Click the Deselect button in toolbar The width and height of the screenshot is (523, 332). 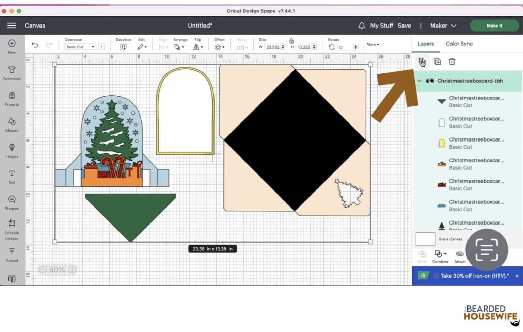[x=123, y=47]
